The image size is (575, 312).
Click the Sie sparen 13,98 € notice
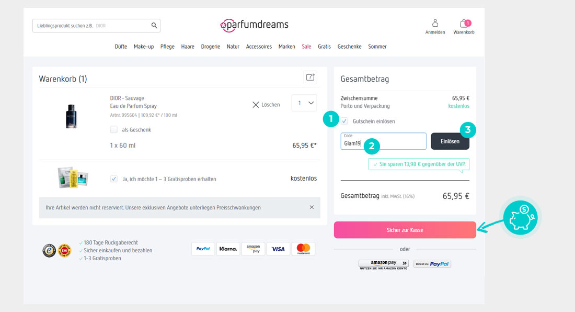coord(419,164)
